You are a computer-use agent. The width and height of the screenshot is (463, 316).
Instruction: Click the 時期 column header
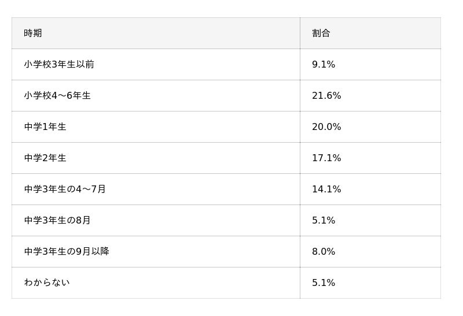click(33, 33)
